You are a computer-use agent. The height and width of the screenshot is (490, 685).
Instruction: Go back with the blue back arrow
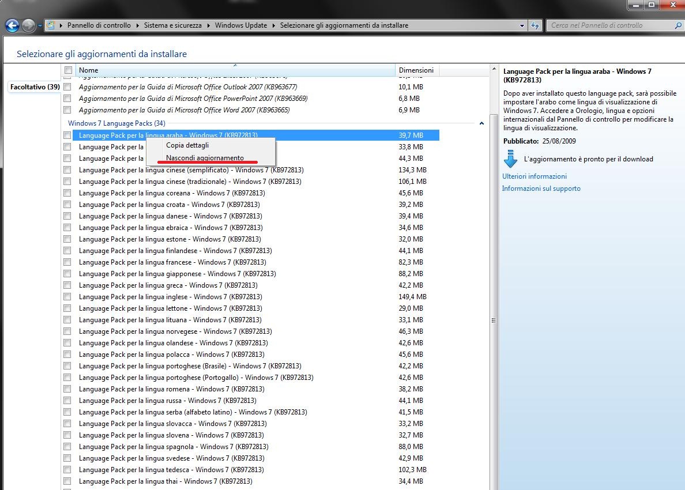[12, 26]
